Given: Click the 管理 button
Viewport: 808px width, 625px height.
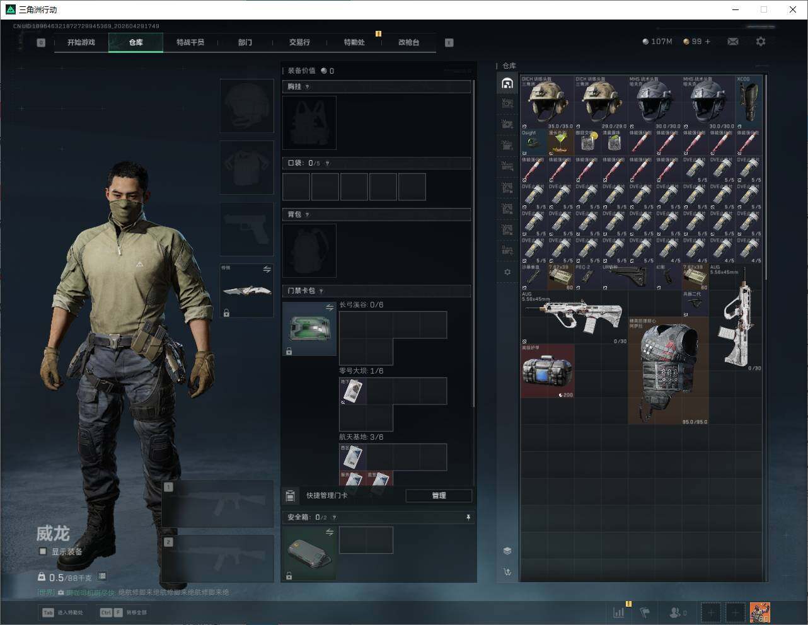Looking at the screenshot, I should click(x=439, y=496).
